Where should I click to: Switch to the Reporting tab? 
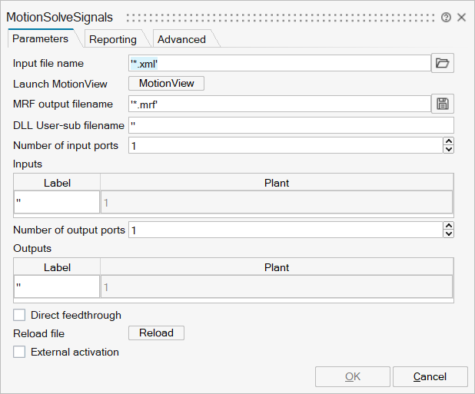112,39
